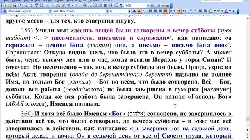250x140 pixels.
Task: Copy selection using the copy icon
Action: click(52, 5)
